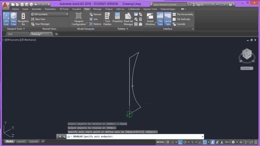Viewport: 260px width, 146px height.
Task: Toggle grid display in status bar
Action: coord(168,142)
